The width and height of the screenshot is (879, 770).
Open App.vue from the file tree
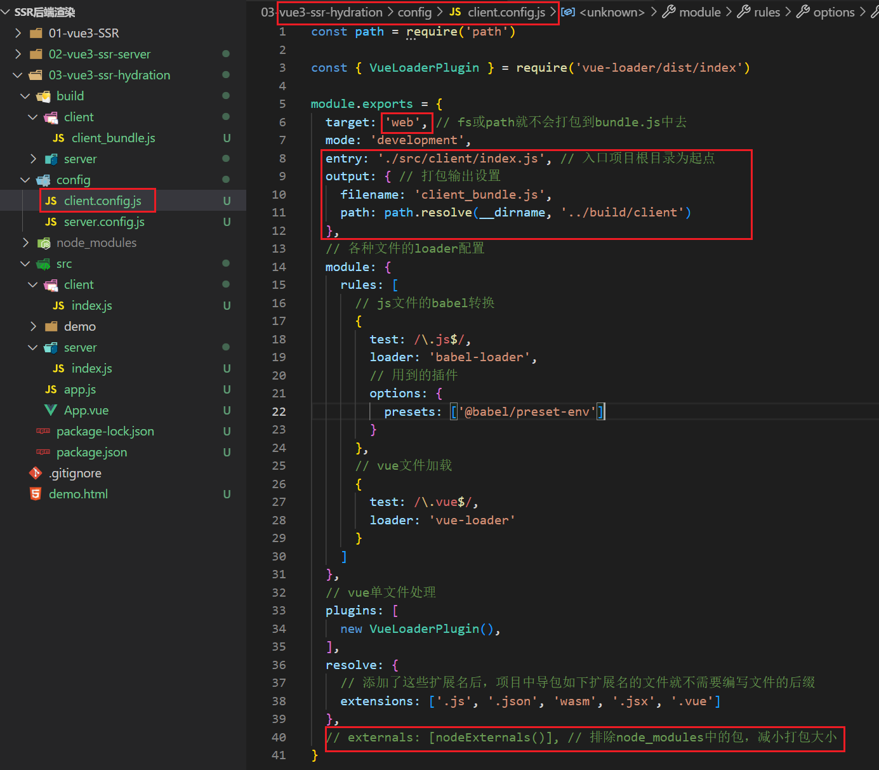pos(86,410)
